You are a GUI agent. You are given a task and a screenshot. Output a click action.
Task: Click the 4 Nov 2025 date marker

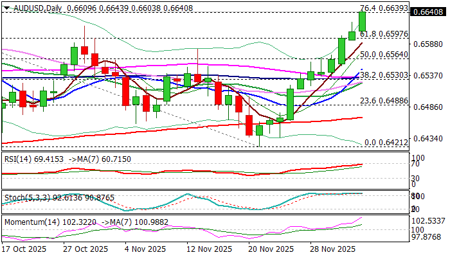(x=147, y=249)
